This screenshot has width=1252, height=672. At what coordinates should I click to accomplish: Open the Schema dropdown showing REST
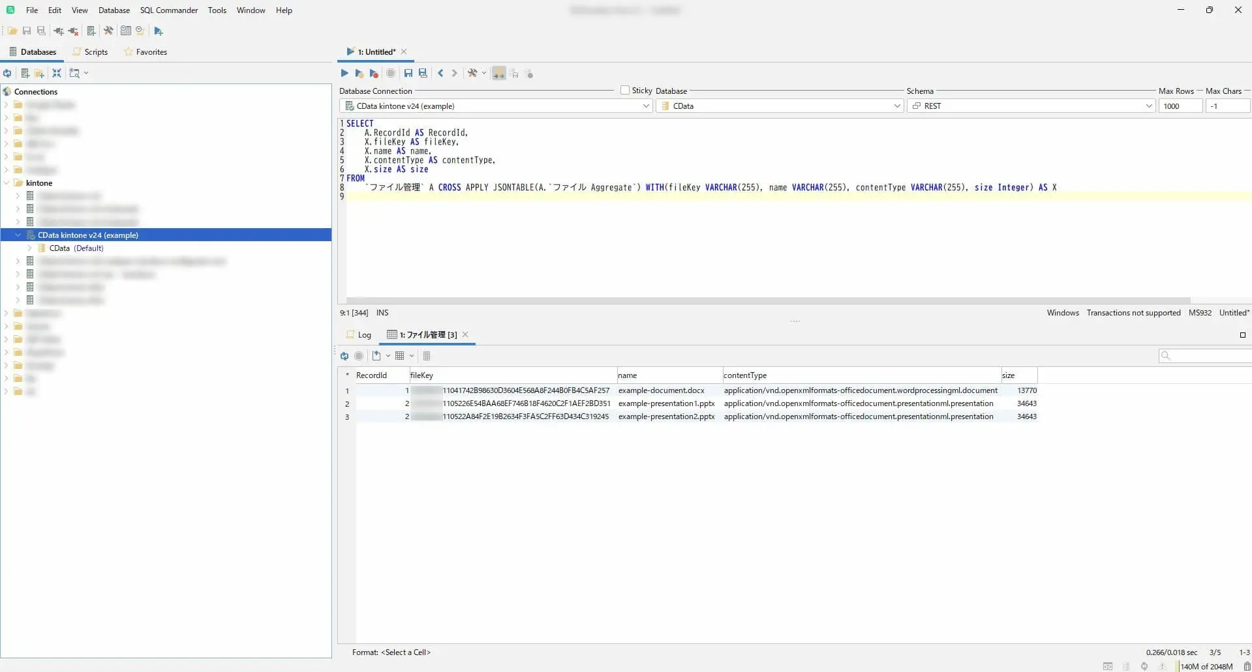[1148, 106]
